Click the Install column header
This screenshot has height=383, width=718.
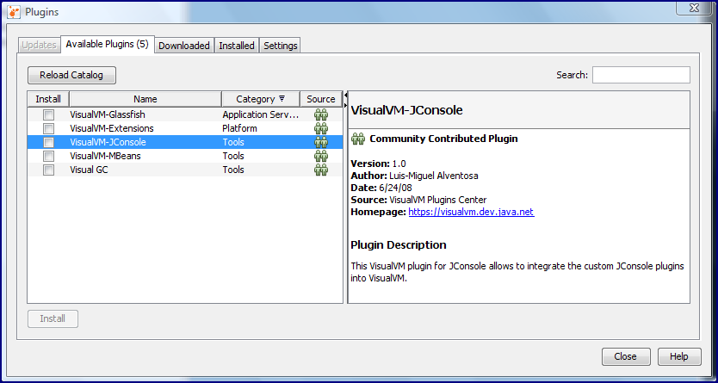pos(48,99)
